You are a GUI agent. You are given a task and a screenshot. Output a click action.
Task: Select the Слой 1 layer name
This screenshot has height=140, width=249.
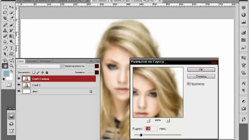click(36, 85)
